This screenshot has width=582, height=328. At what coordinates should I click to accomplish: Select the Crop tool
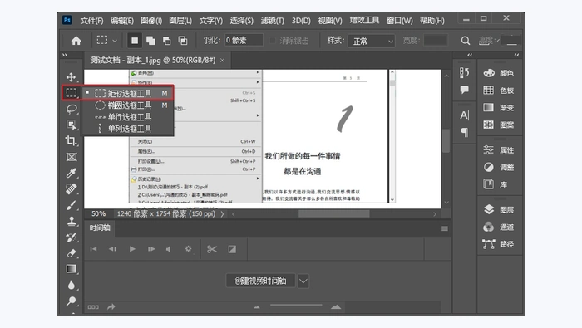(72, 141)
